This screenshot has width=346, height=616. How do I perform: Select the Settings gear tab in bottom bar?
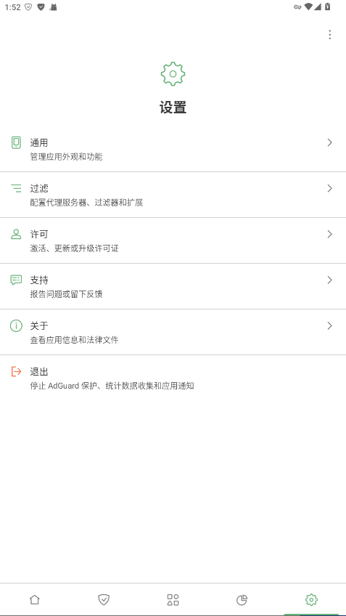(x=311, y=599)
